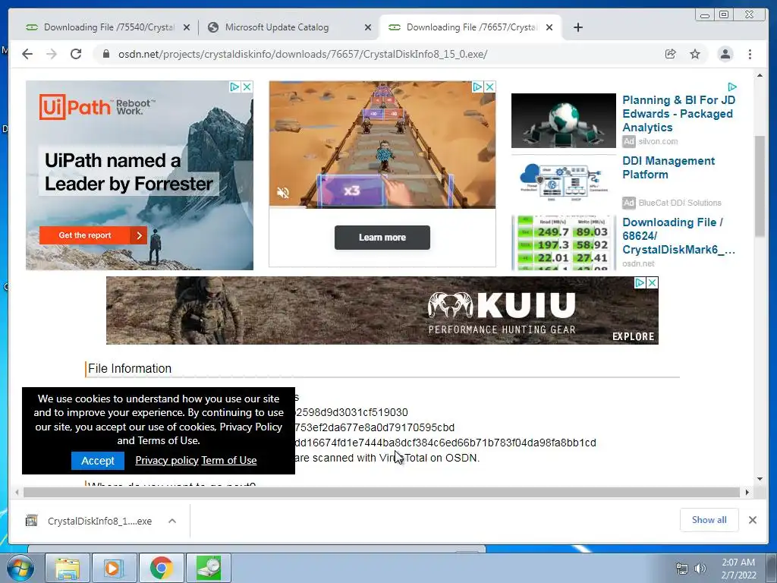
Task: Click the File Information heading
Action: click(130, 369)
